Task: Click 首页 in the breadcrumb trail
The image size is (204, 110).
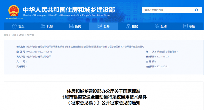Action: (6, 35)
